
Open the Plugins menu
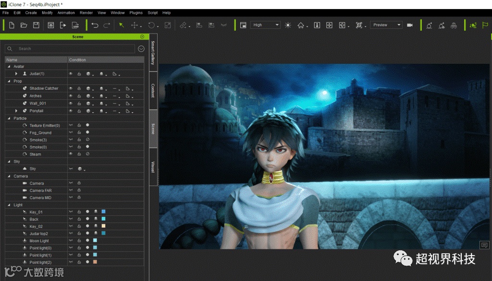[x=136, y=13]
